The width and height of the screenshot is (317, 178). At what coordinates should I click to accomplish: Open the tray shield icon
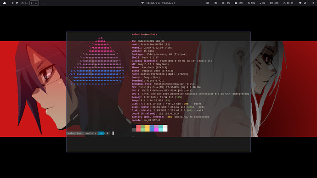pos(305,3)
